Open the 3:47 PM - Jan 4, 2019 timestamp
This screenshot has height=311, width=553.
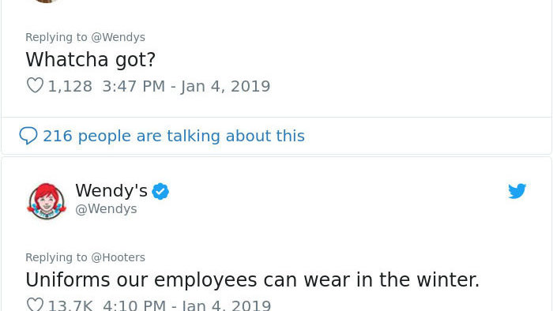186,86
